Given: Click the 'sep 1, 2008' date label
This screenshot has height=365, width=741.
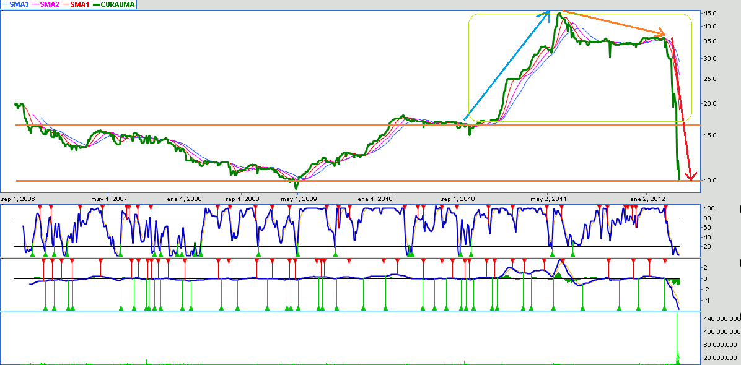Looking at the screenshot, I should (x=242, y=199).
